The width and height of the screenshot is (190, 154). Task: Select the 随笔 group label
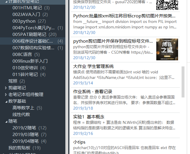13,121
